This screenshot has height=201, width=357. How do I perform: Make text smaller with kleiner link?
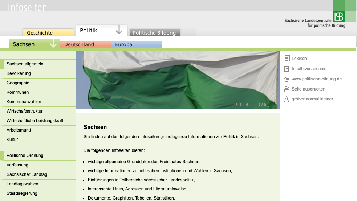point(326,99)
